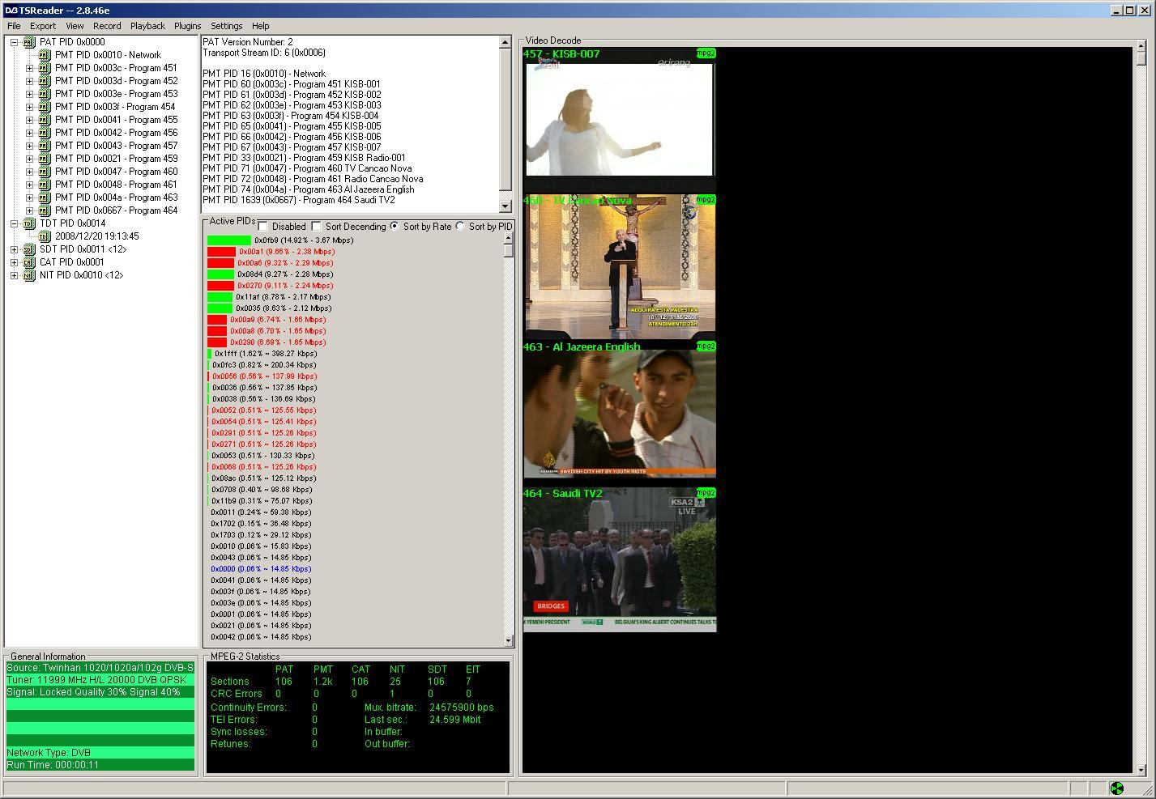Expand the Program 451 PMT node
This screenshot has height=799, width=1156.
tap(29, 68)
